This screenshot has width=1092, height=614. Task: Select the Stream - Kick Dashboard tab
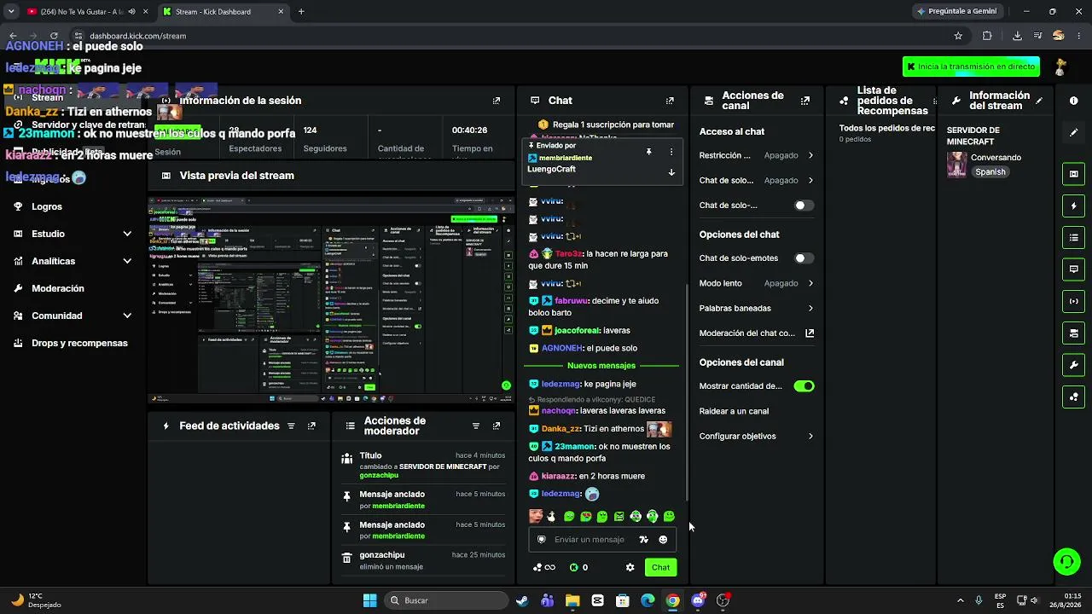pos(222,12)
